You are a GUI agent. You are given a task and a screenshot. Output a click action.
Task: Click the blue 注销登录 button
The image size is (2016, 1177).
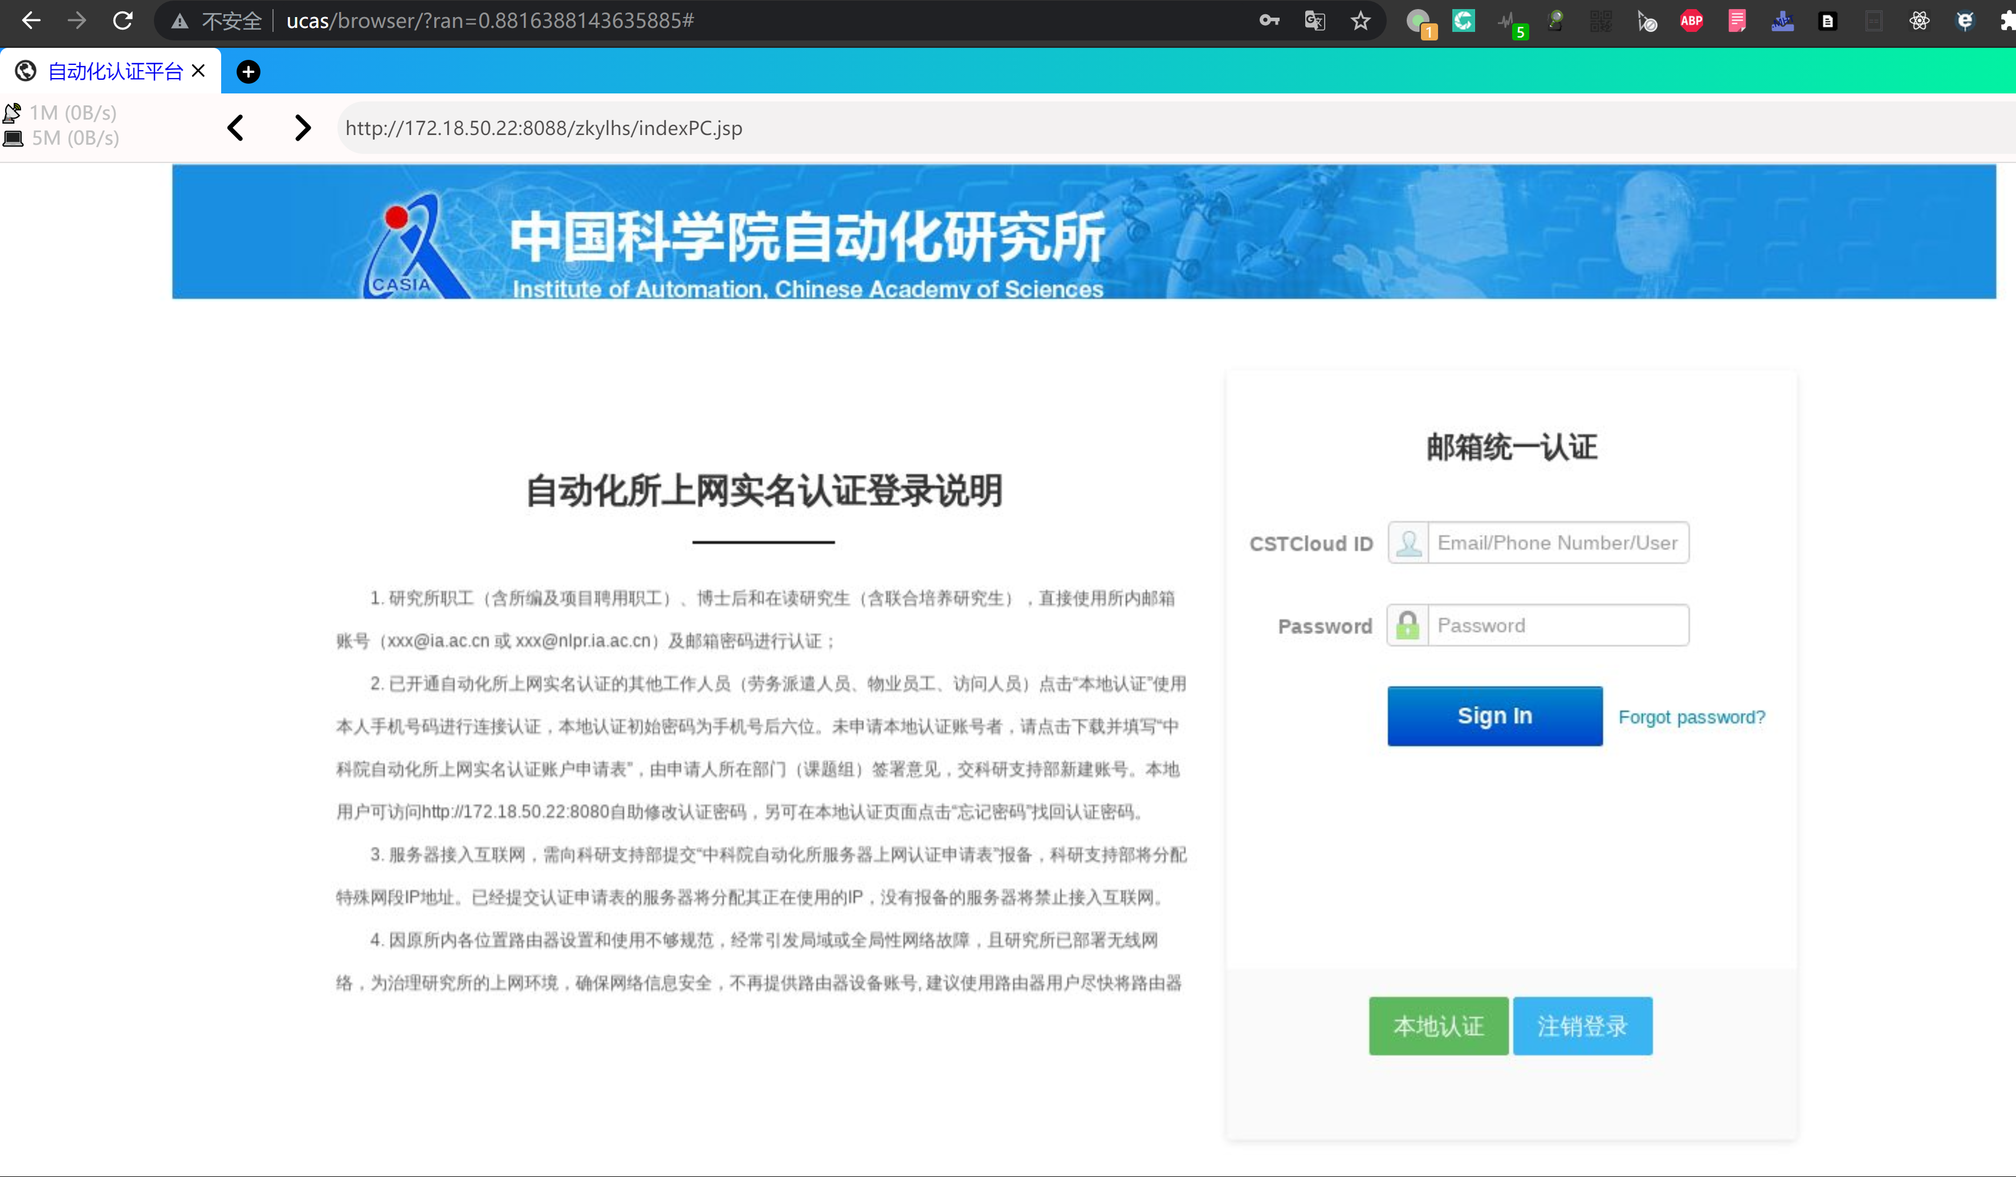pos(1582,1026)
